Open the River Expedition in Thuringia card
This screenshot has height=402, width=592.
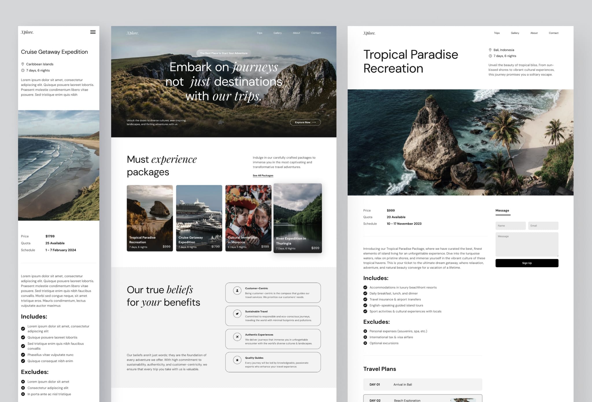coord(298,218)
